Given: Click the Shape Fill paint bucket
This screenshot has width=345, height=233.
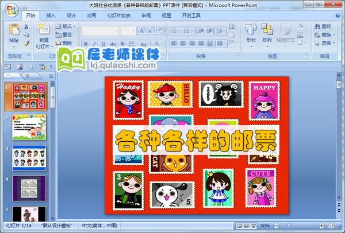Looking at the screenshot, I should click(301, 26).
